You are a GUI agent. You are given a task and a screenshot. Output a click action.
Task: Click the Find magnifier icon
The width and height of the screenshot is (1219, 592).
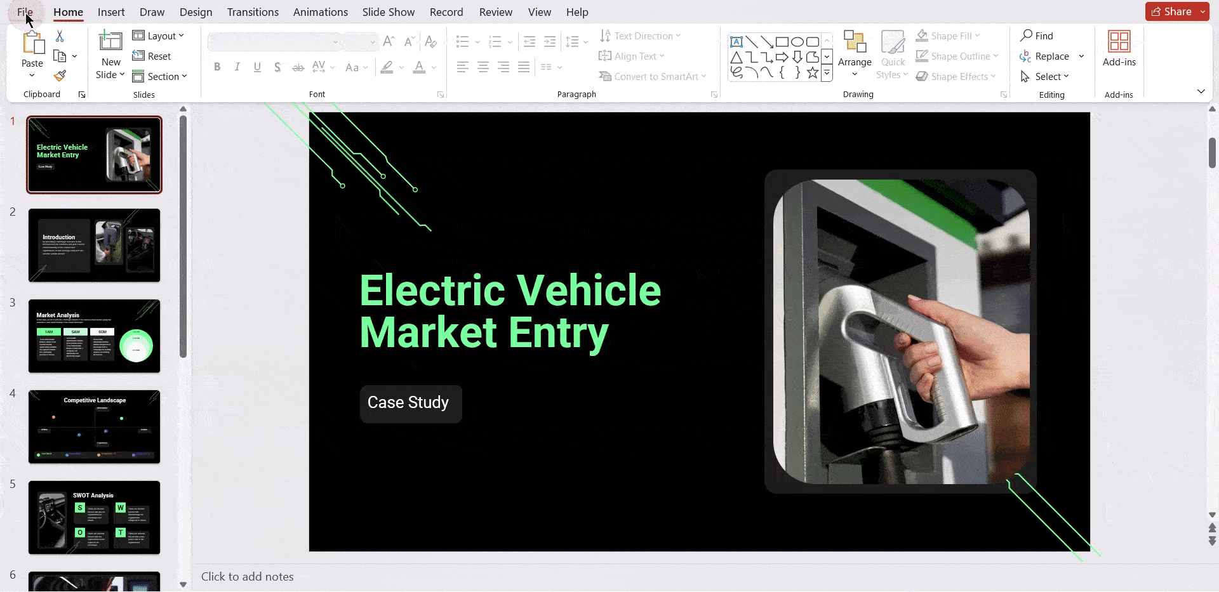pyautogui.click(x=1027, y=36)
